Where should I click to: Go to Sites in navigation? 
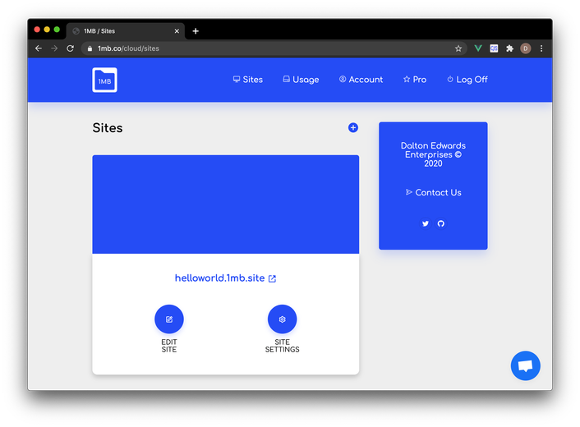pyautogui.click(x=248, y=80)
